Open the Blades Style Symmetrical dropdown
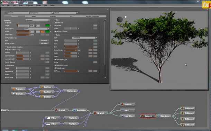 click(84, 38)
